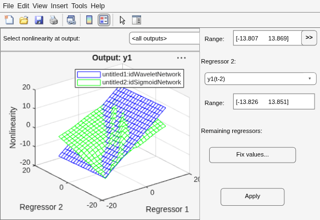Image resolution: width=320 pixels, height=220 pixels.
Task: Open the Property Inspector icon
Action: point(137,20)
